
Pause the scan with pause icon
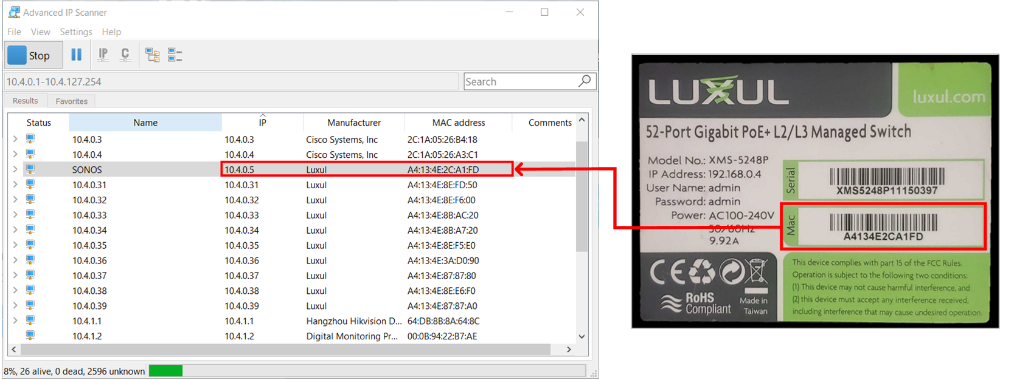(76, 55)
